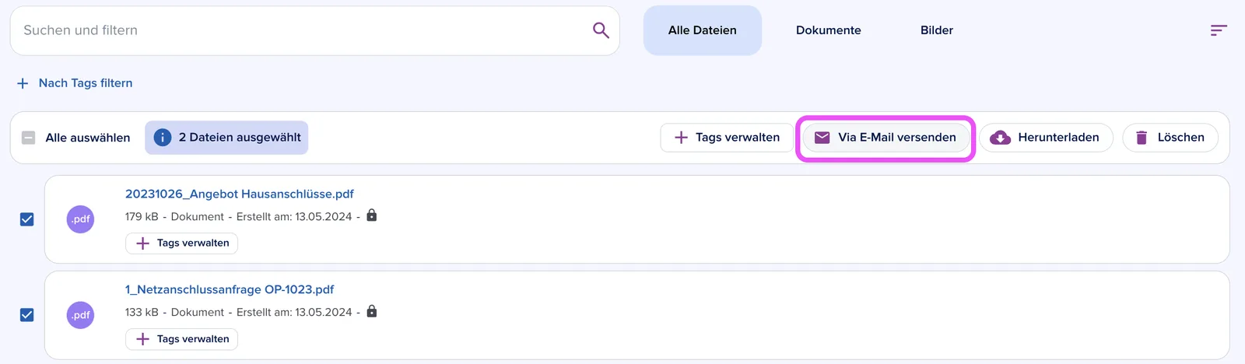Image resolution: width=1245 pixels, height=364 pixels.
Task: Switch to the Dokumente tab
Action: pyautogui.click(x=829, y=30)
